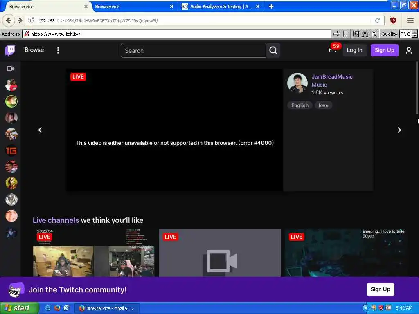The height and width of the screenshot is (314, 419).
Task: Open a new Firefox tab with plus
Action: pyautogui.click(x=271, y=7)
